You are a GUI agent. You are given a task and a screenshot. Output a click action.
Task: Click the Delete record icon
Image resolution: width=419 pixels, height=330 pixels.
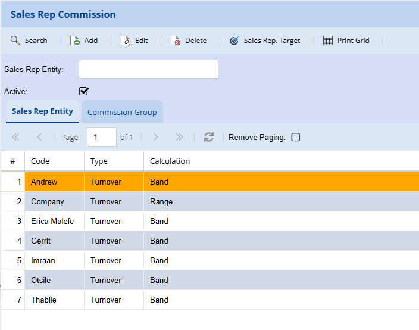click(176, 41)
